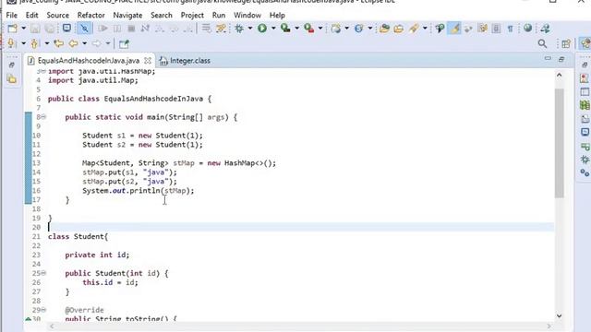
Task: Select the EqualsAndHashcodeInJava.java tab
Action: click(89, 61)
